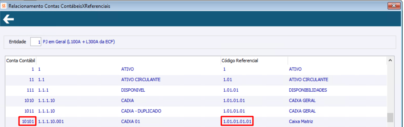Click referential code '1.01.01'

click(x=231, y=90)
